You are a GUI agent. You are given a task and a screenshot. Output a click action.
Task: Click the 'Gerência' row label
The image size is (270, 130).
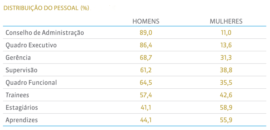coord(18,57)
